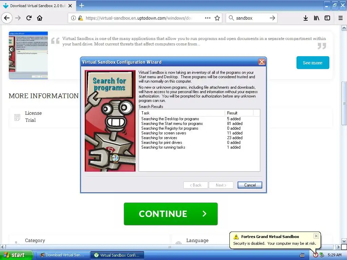Open the Windows start menu
347x260 pixels.
click(16, 255)
